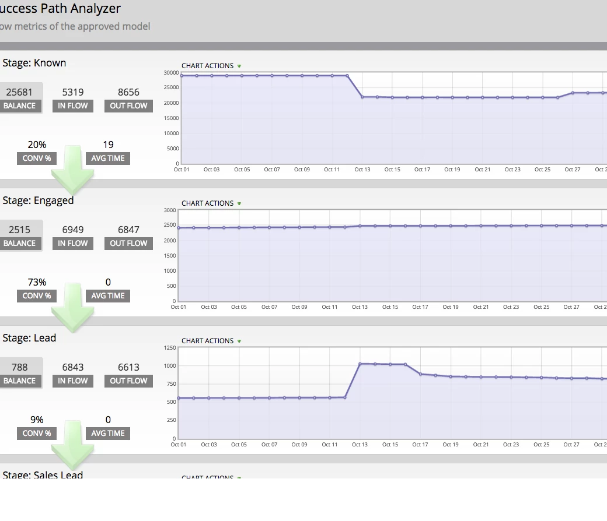Click the Engaged stage Balance button
The height and width of the screenshot is (521, 607).
19,244
